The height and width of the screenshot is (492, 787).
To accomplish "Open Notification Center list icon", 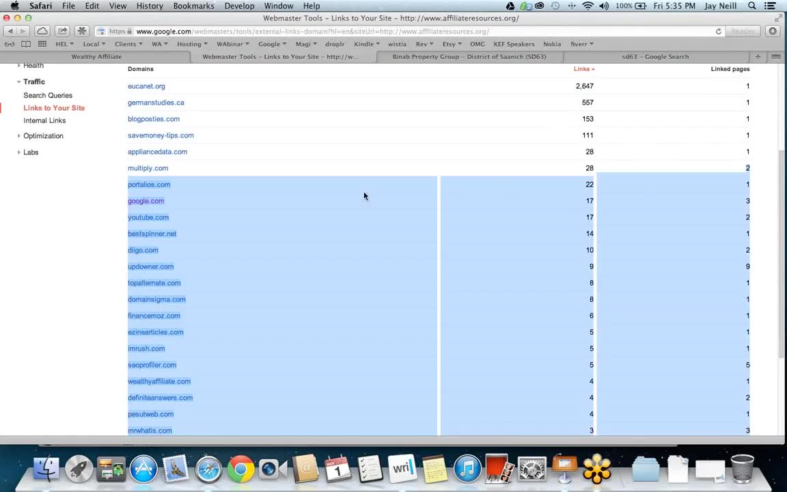I will (770, 6).
